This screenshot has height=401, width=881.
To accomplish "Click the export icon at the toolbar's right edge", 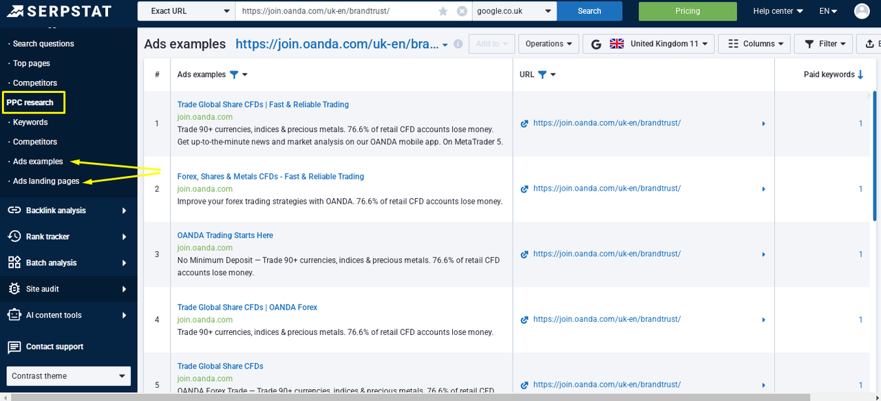I will click(x=869, y=43).
